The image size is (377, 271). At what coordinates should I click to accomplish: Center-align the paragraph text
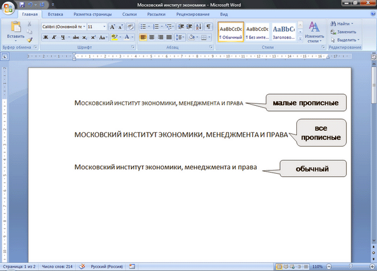pyautogui.click(x=152, y=38)
